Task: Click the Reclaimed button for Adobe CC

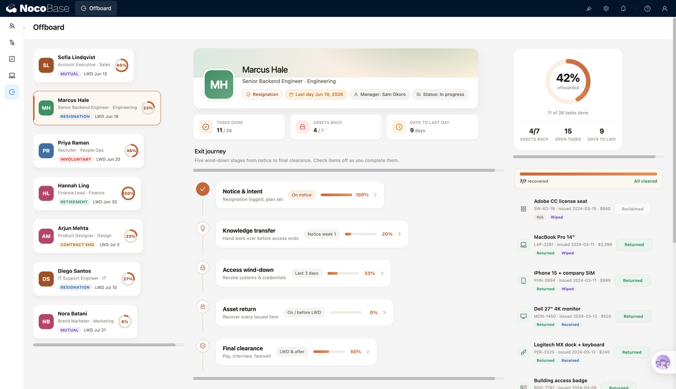Action: click(x=633, y=209)
